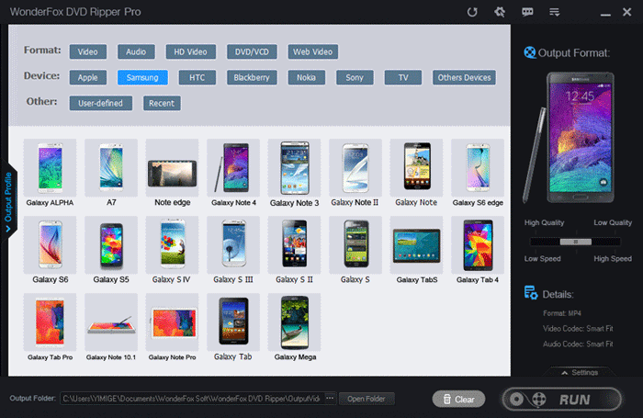Open the menu list icon in title bar

pyautogui.click(x=555, y=12)
